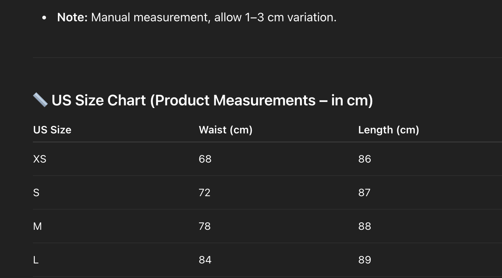This screenshot has height=278, width=502.
Task: Select the Waist (cm) column header
Action: tap(226, 130)
